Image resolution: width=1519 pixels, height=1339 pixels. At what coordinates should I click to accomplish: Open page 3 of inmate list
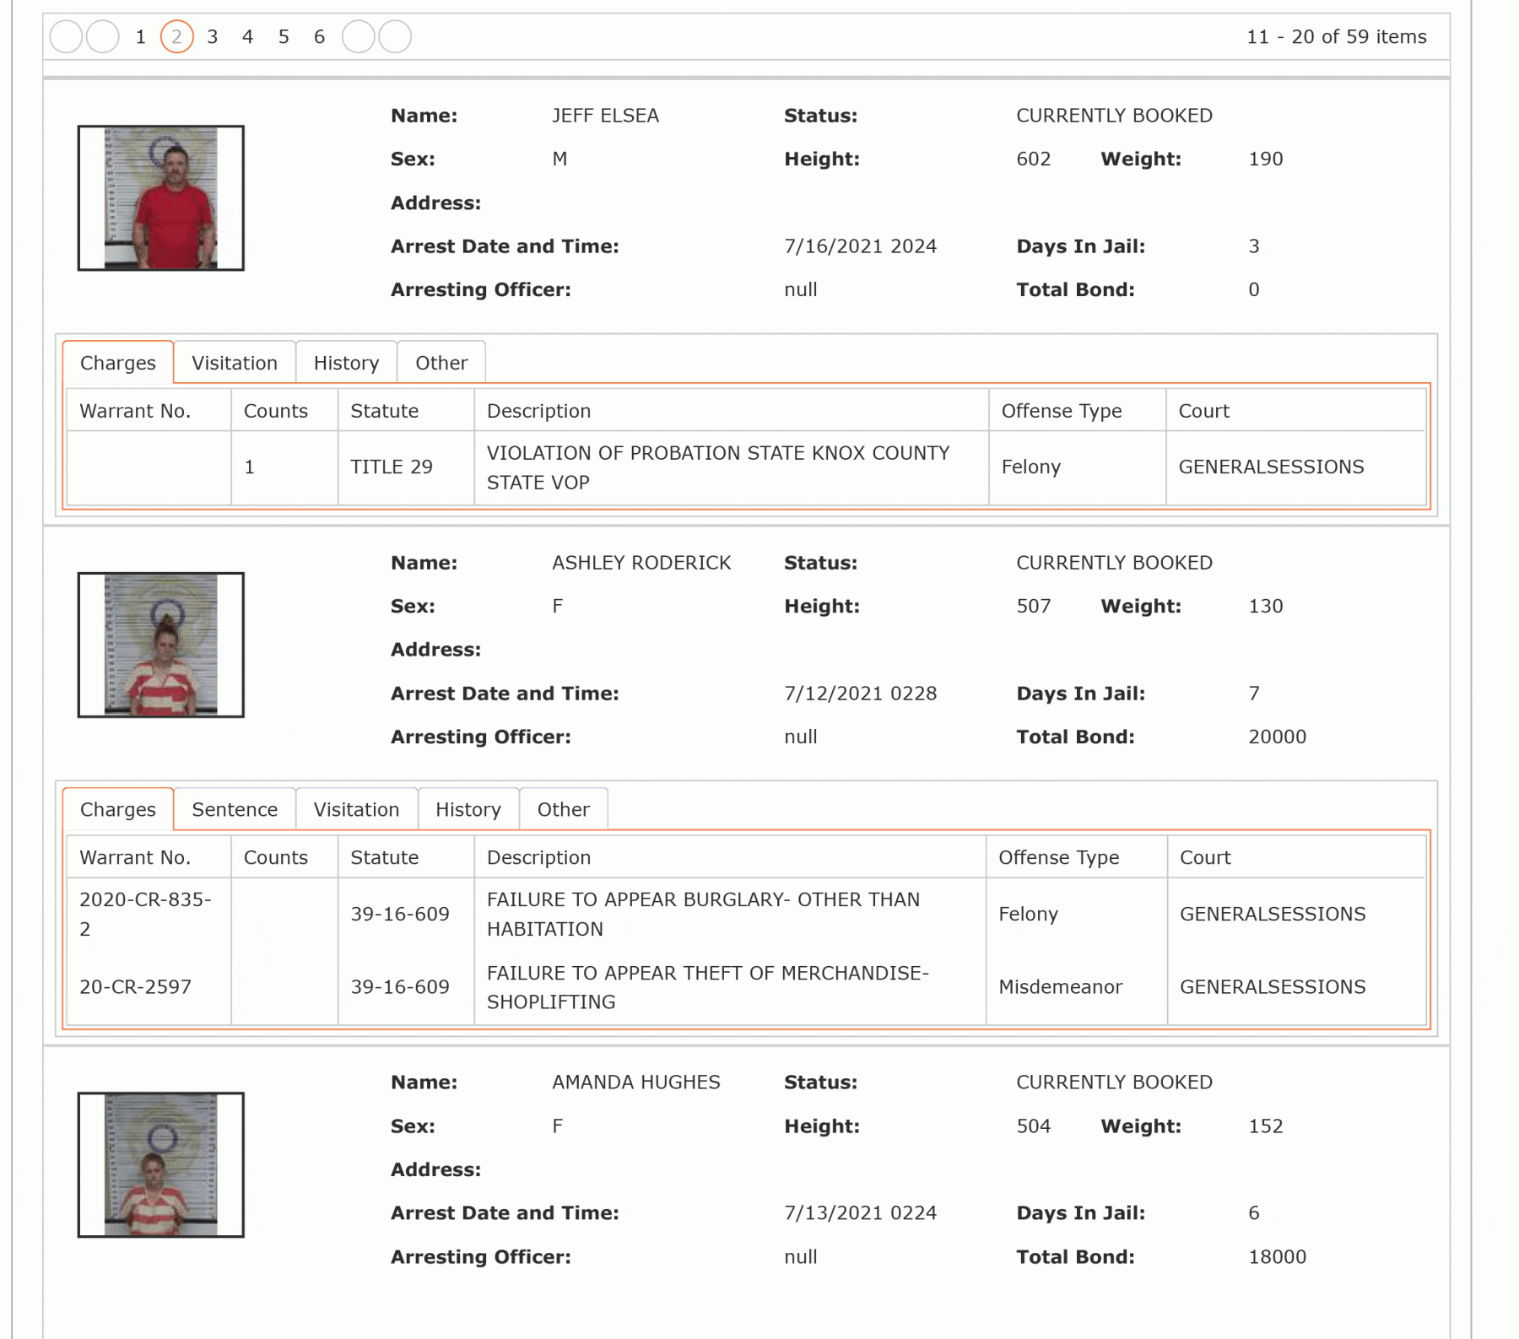[213, 37]
